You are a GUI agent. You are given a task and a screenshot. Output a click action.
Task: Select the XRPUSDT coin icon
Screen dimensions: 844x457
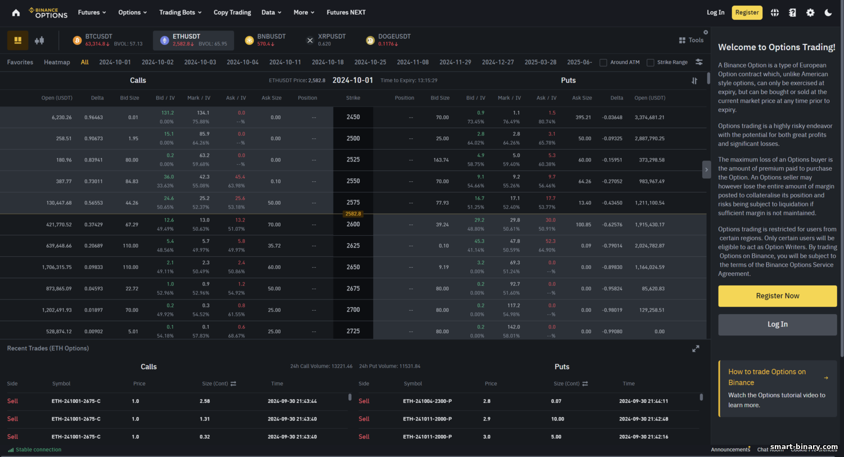(309, 41)
